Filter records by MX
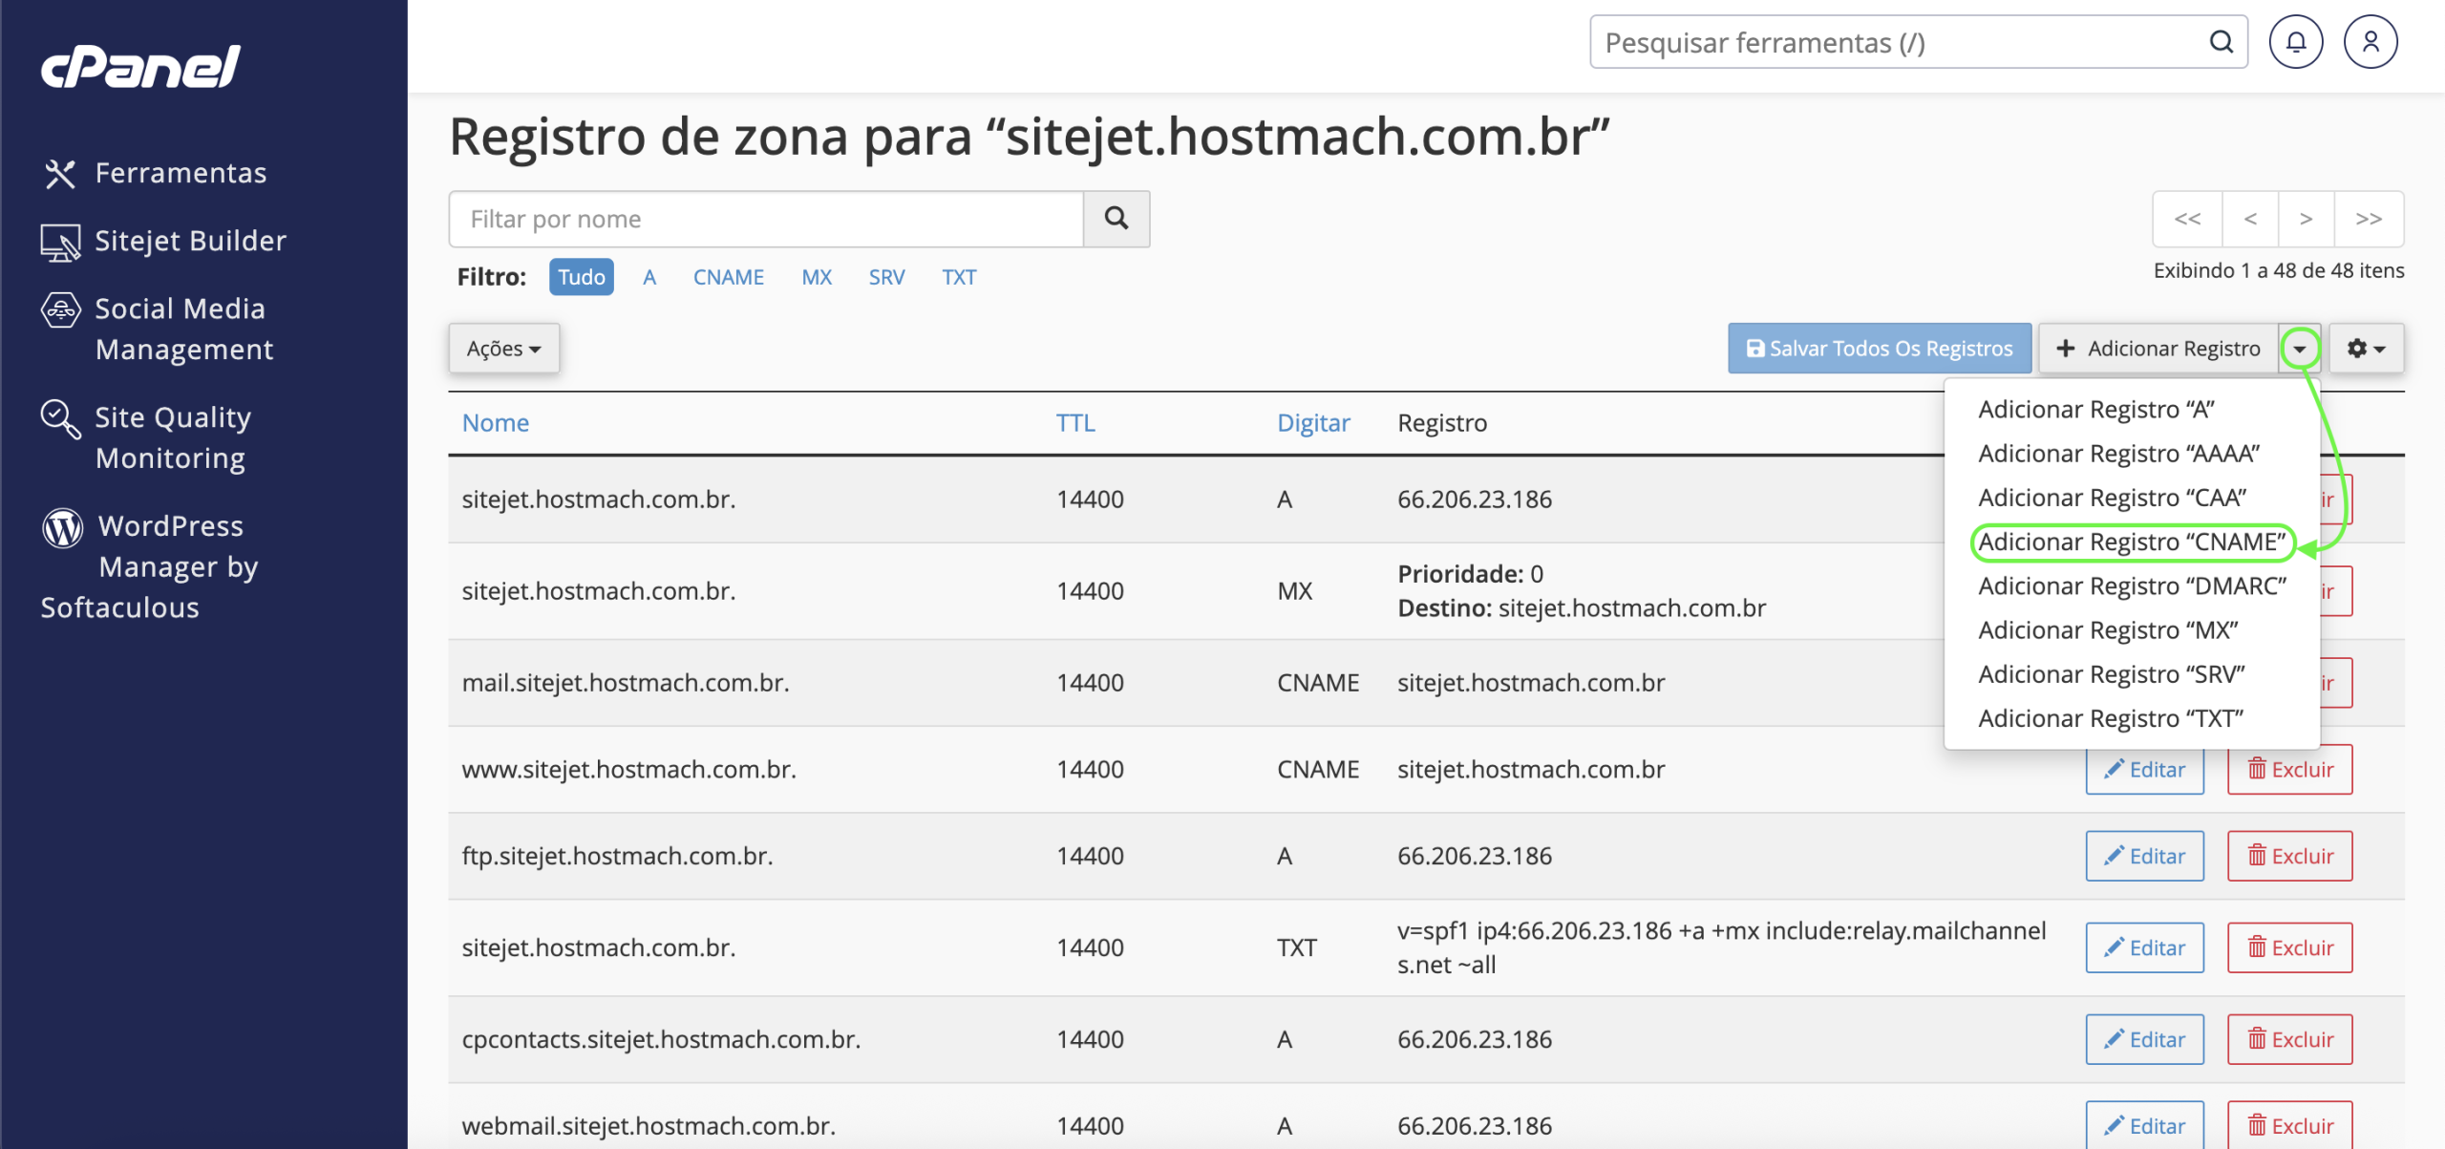The width and height of the screenshot is (2445, 1149). click(x=817, y=277)
